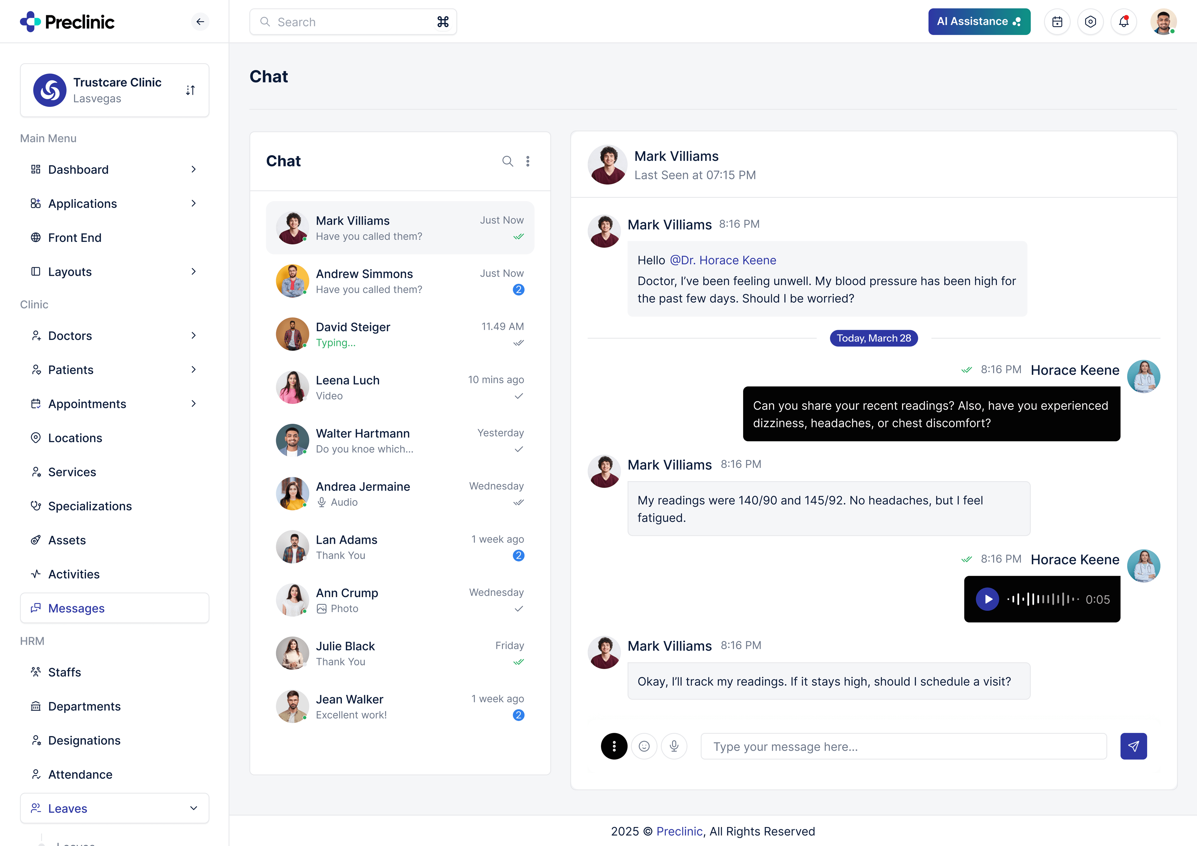Image resolution: width=1197 pixels, height=846 pixels.
Task: Focus the Type your message here field
Action: [x=903, y=746]
